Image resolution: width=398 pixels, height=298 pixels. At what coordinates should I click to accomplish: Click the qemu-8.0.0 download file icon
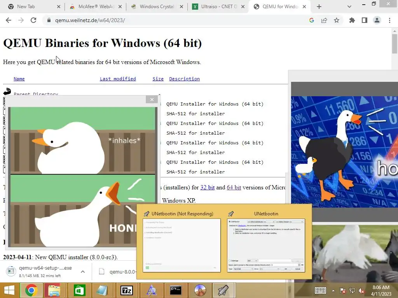click(101, 272)
